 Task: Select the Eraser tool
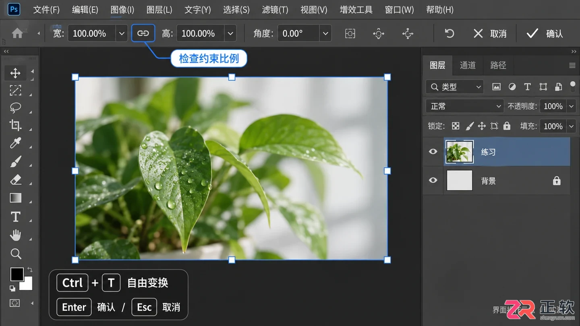click(15, 180)
